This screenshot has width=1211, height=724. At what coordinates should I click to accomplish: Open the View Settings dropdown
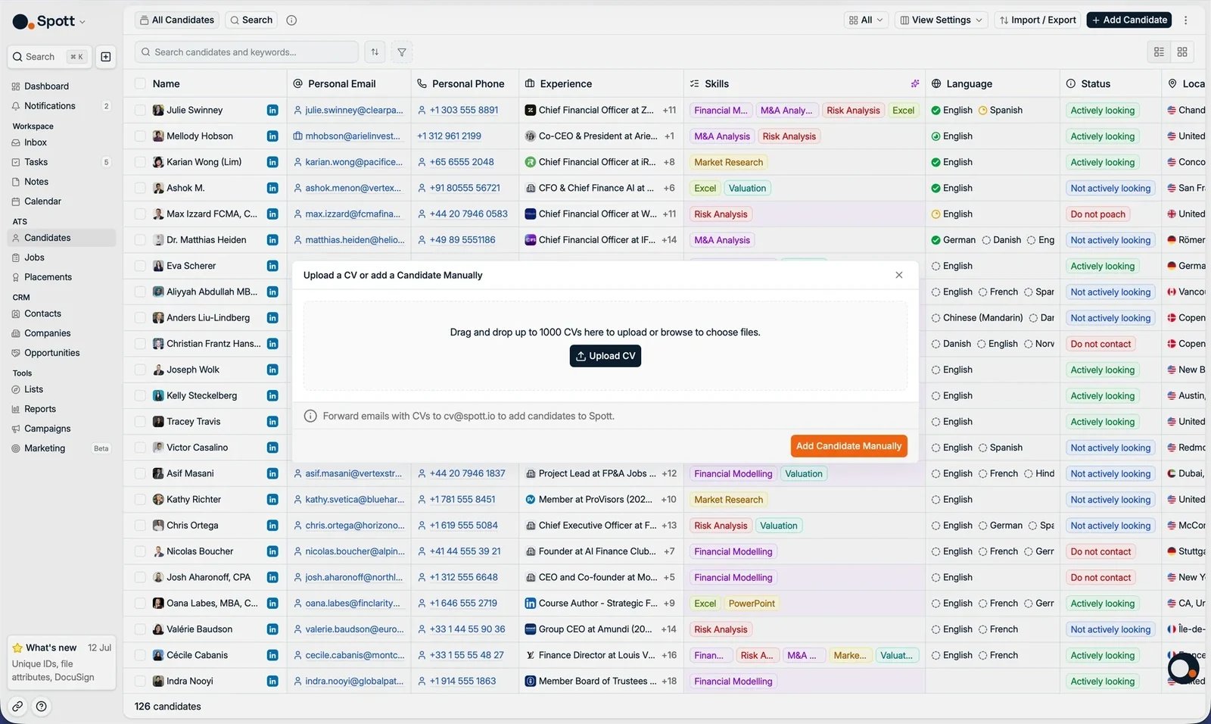941,20
